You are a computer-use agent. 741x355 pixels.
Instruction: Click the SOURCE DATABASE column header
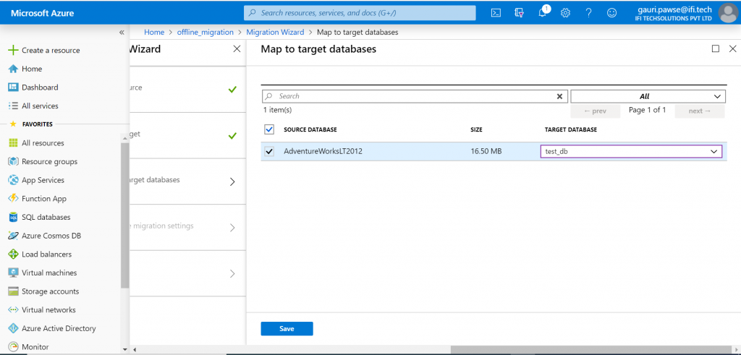(310, 130)
